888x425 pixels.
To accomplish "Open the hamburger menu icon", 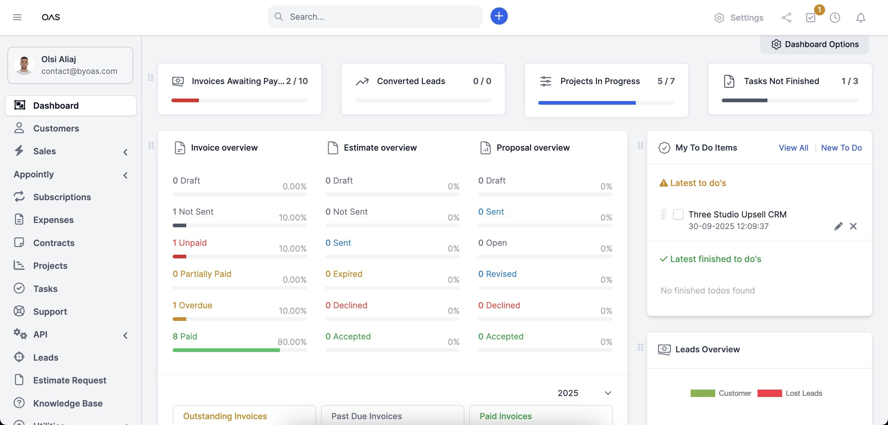I will [x=17, y=17].
